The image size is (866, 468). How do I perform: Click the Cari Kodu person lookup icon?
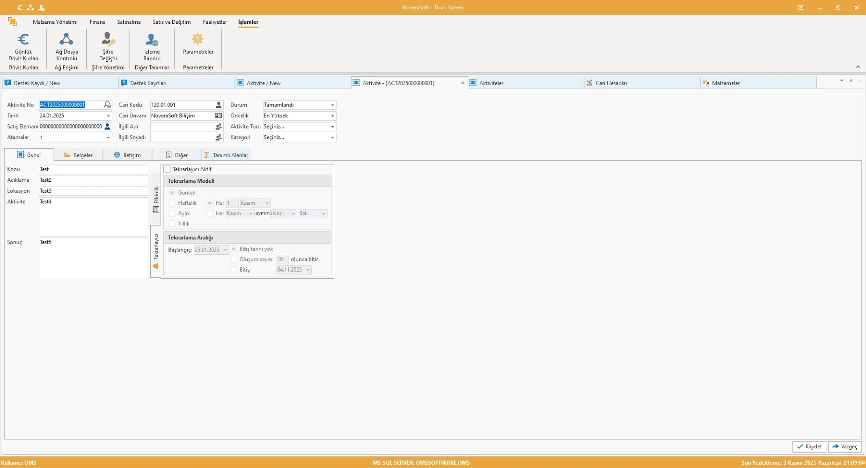click(219, 105)
